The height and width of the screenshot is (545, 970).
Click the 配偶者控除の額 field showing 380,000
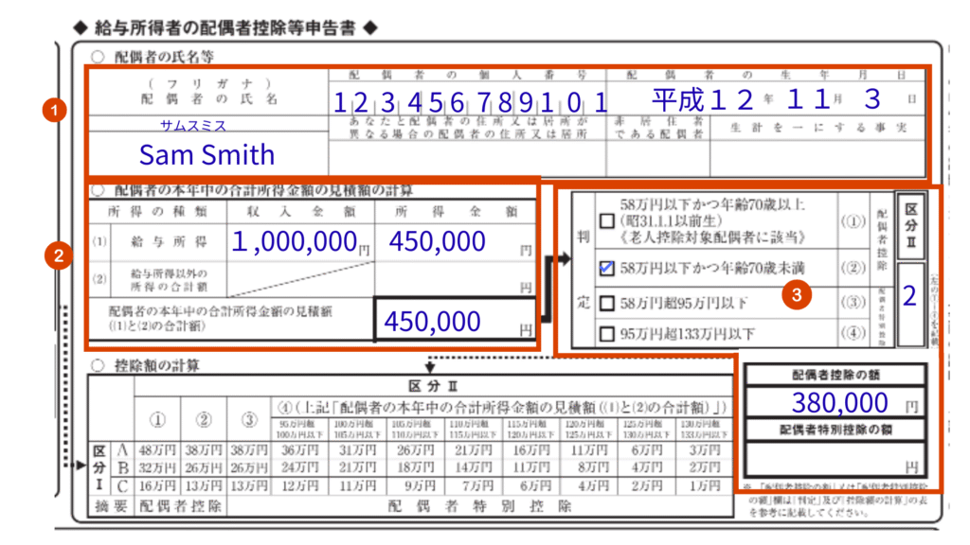[x=834, y=403]
